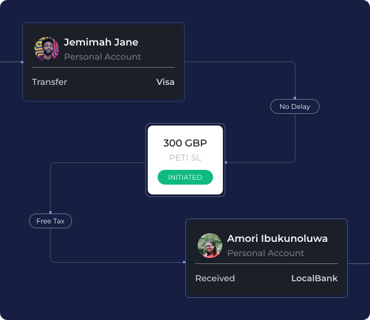Open the Amori Ibukunoluwa name link
This screenshot has width=370, height=320.
click(x=277, y=239)
